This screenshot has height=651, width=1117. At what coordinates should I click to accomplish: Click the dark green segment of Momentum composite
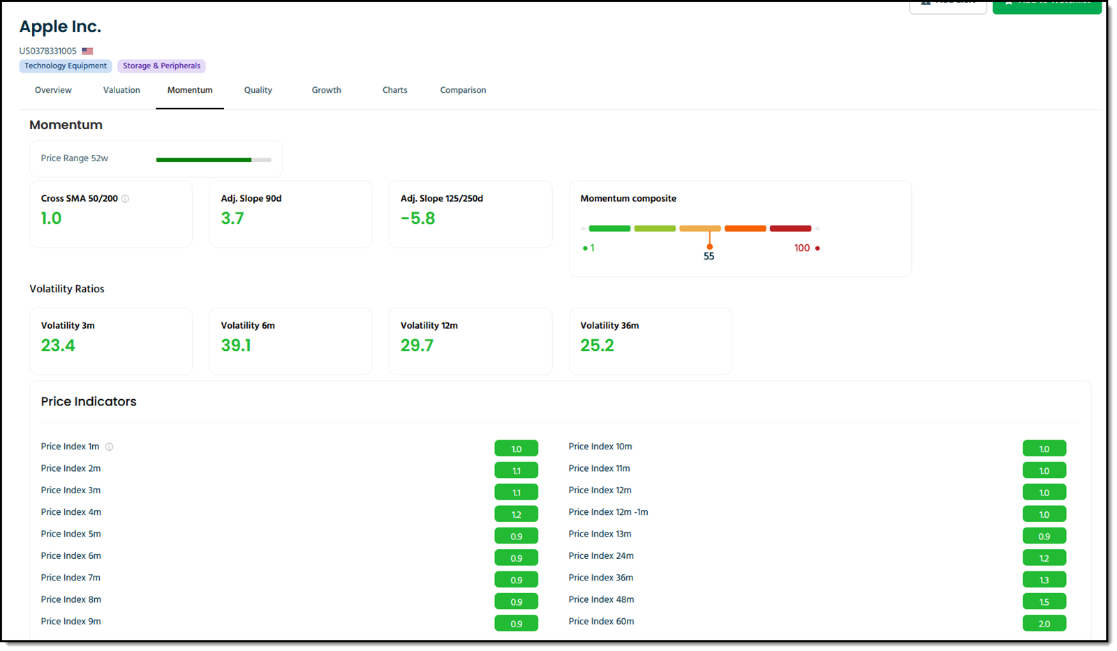tap(609, 228)
